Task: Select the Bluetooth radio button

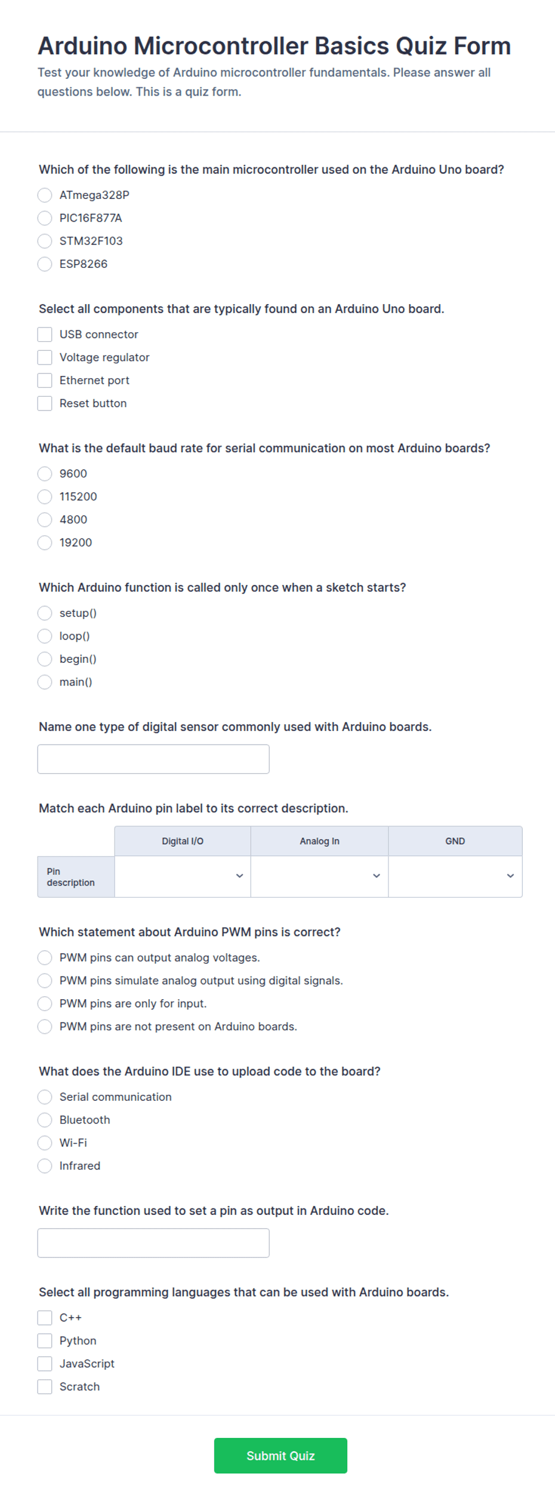Action: [x=45, y=1120]
